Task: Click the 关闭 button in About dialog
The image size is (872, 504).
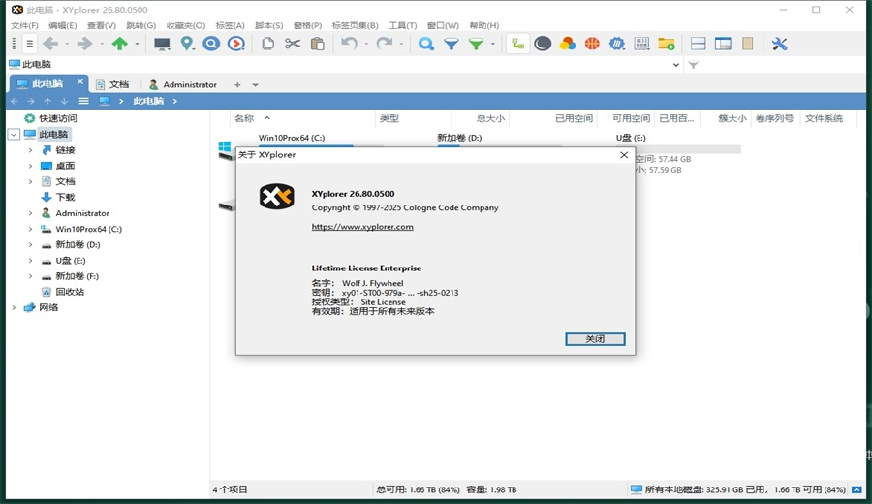Action: point(595,339)
